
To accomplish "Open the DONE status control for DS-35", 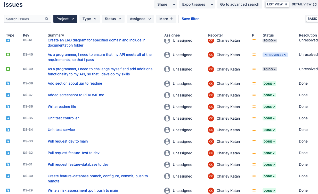I will coord(269,118).
